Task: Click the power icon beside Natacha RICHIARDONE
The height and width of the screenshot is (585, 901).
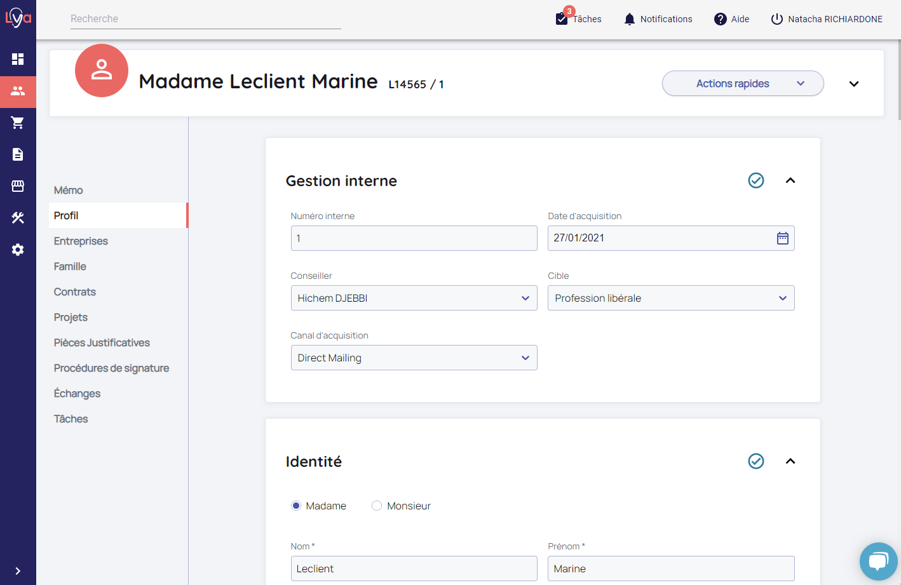Action: point(776,19)
